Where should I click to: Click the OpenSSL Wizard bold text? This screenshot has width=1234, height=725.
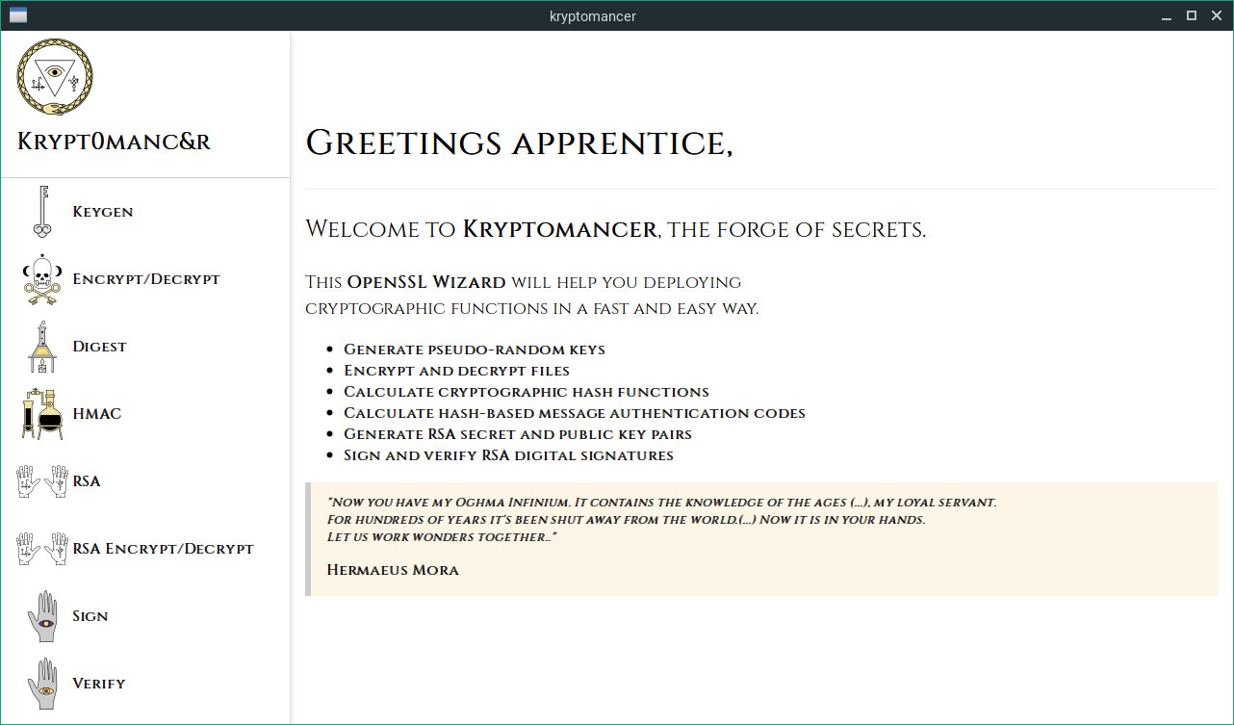pyautogui.click(x=425, y=282)
